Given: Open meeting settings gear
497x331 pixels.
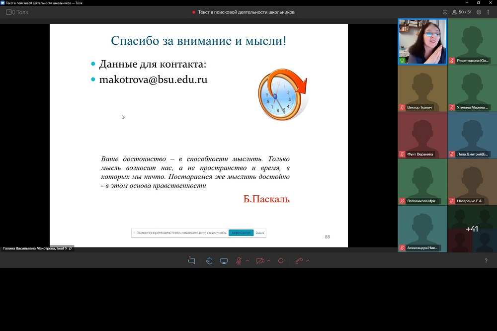Looking at the screenshot, I should coord(479,12).
